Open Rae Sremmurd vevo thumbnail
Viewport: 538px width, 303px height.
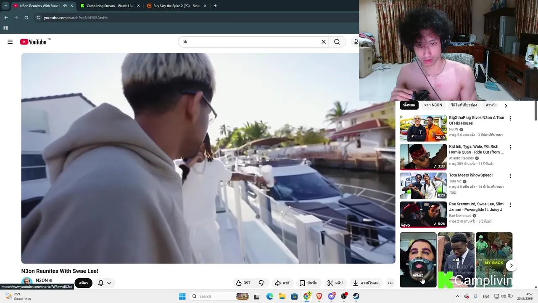tap(423, 215)
